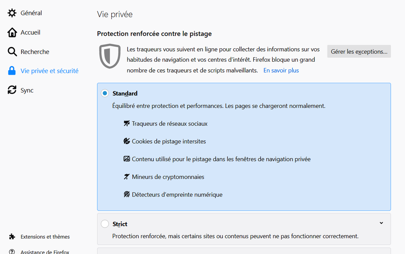The width and height of the screenshot is (405, 254).
Task: Open the En savoir plus link
Action: point(281,71)
